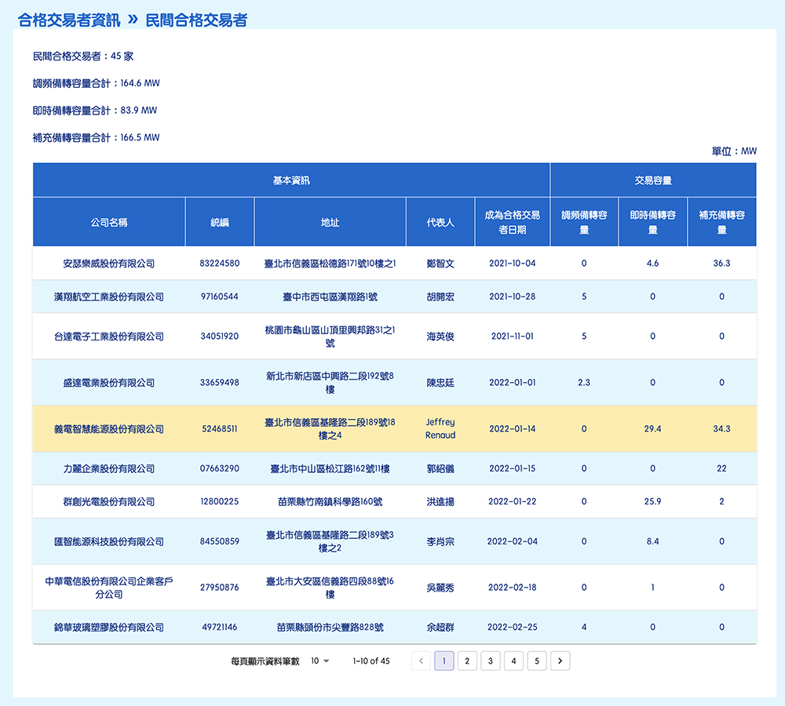
Task: Jump to page 4
Action: coord(513,661)
